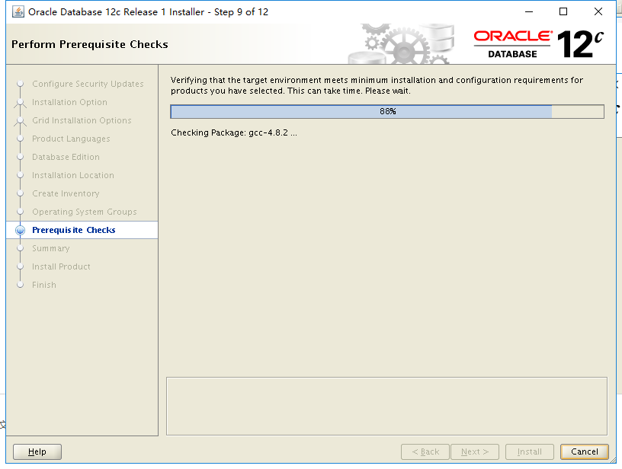Select Operating System Groups step

85,212
